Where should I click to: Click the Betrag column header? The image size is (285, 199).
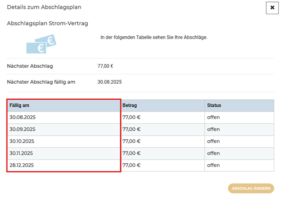point(130,105)
